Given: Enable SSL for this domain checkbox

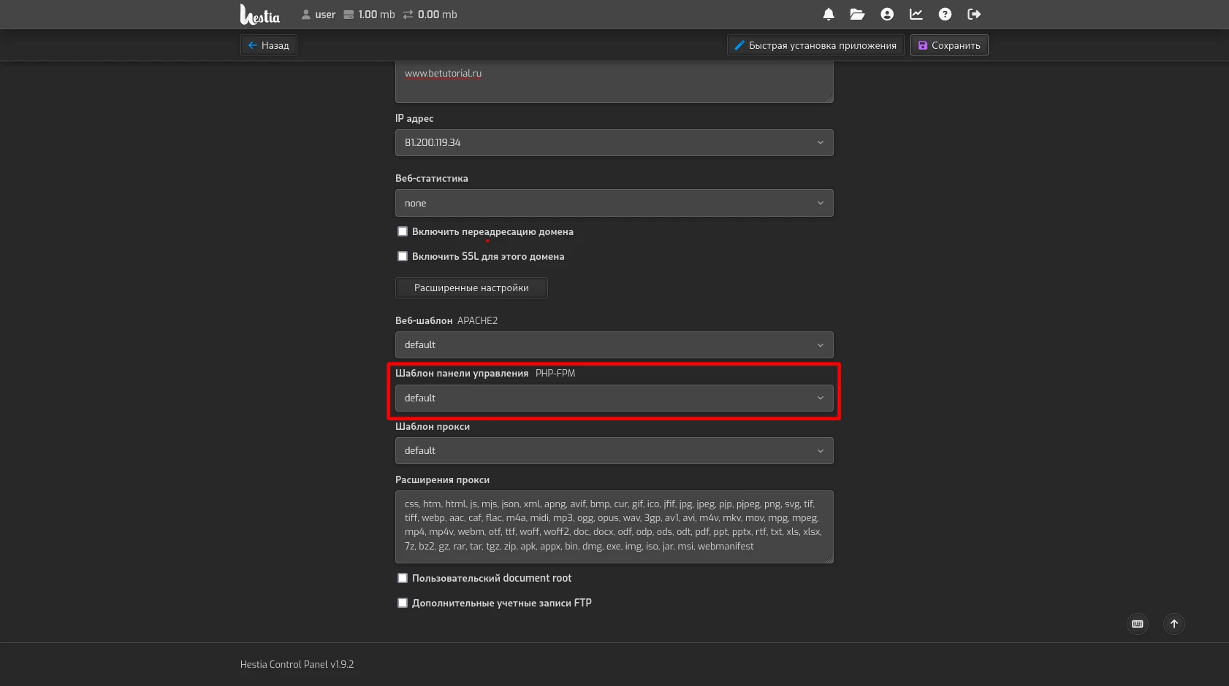Looking at the screenshot, I should pyautogui.click(x=403, y=256).
